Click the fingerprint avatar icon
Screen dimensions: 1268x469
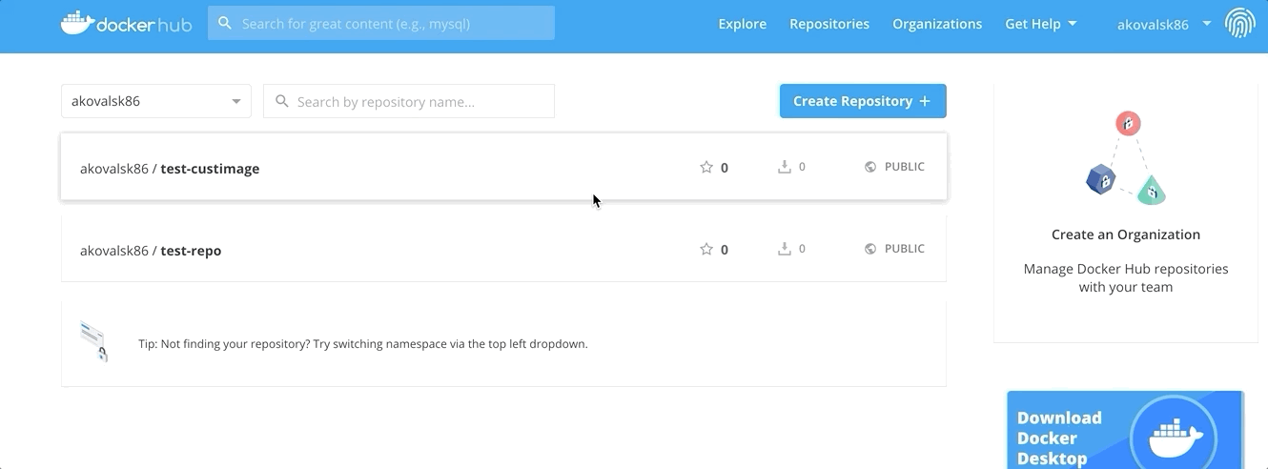tap(1239, 23)
